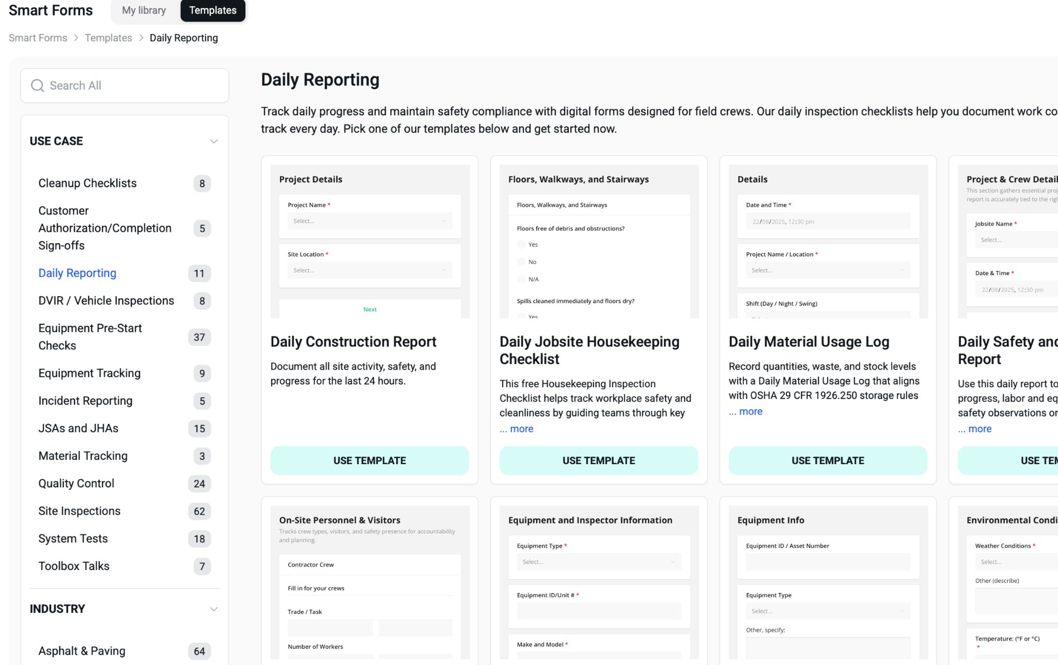Select Customer Authorization/Completion Sign-offs category
1058x665 pixels.
[125, 228]
